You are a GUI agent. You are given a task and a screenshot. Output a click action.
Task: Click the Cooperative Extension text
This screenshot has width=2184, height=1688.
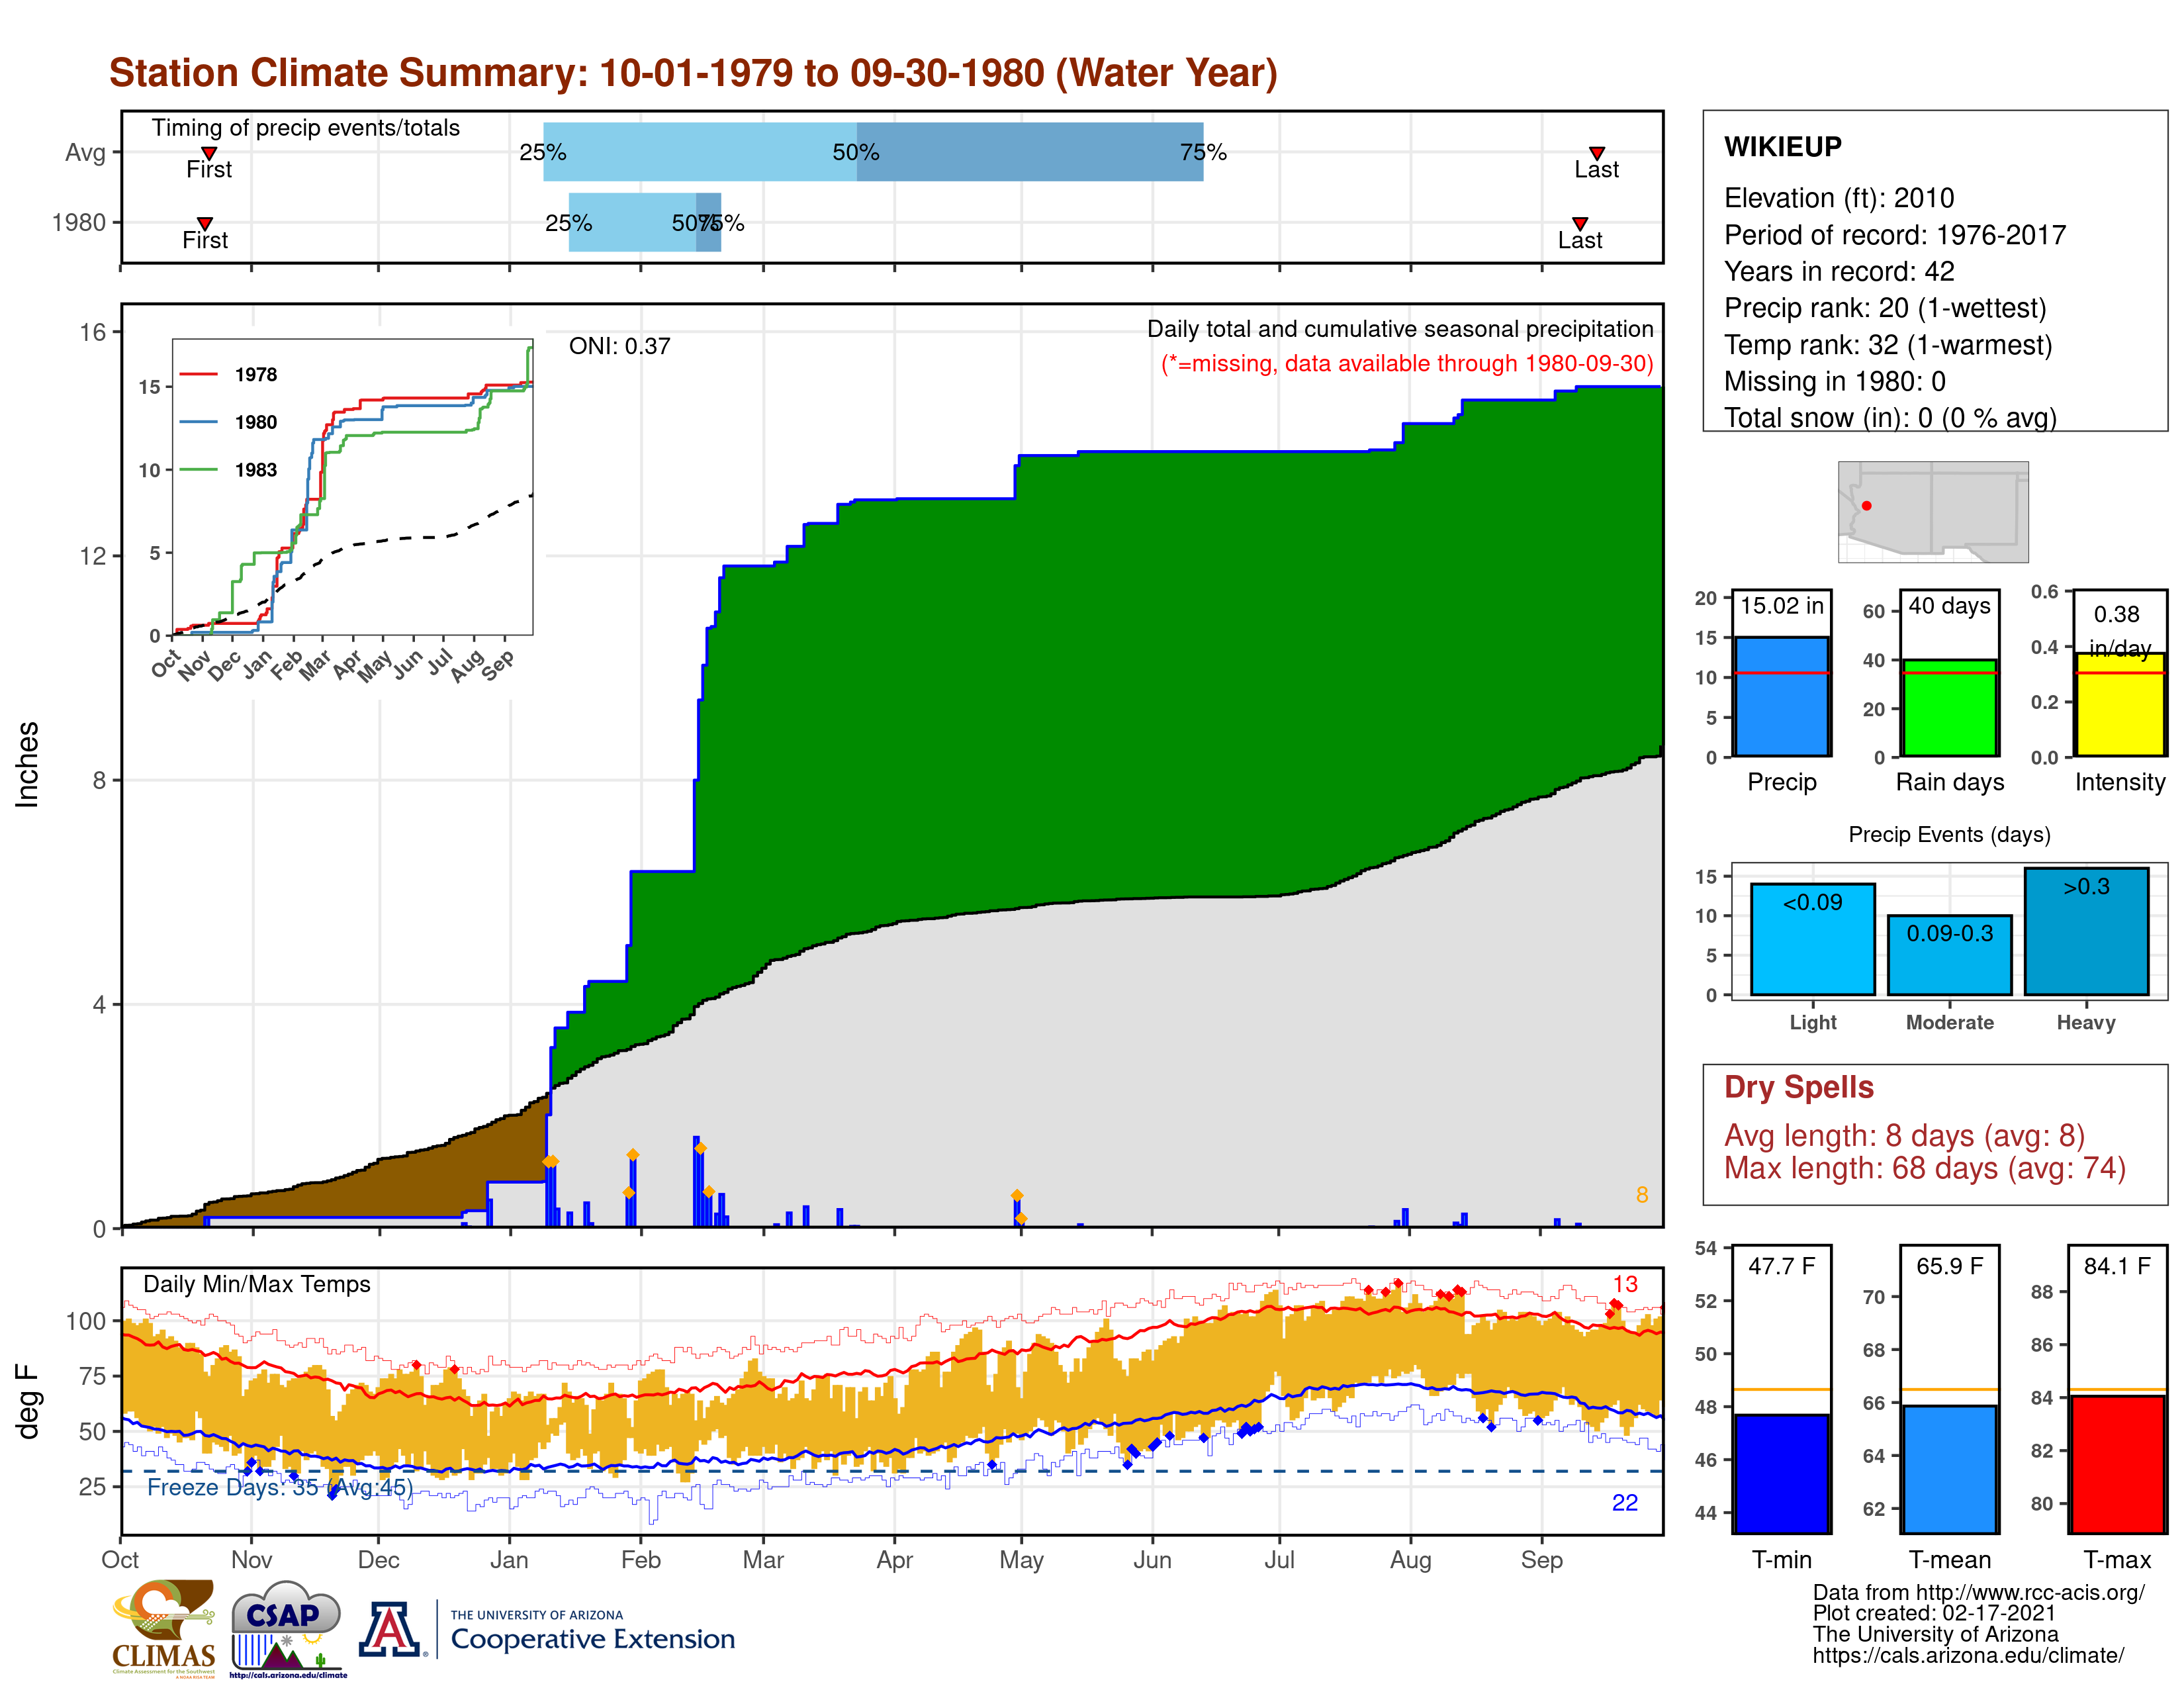pyautogui.click(x=593, y=1639)
